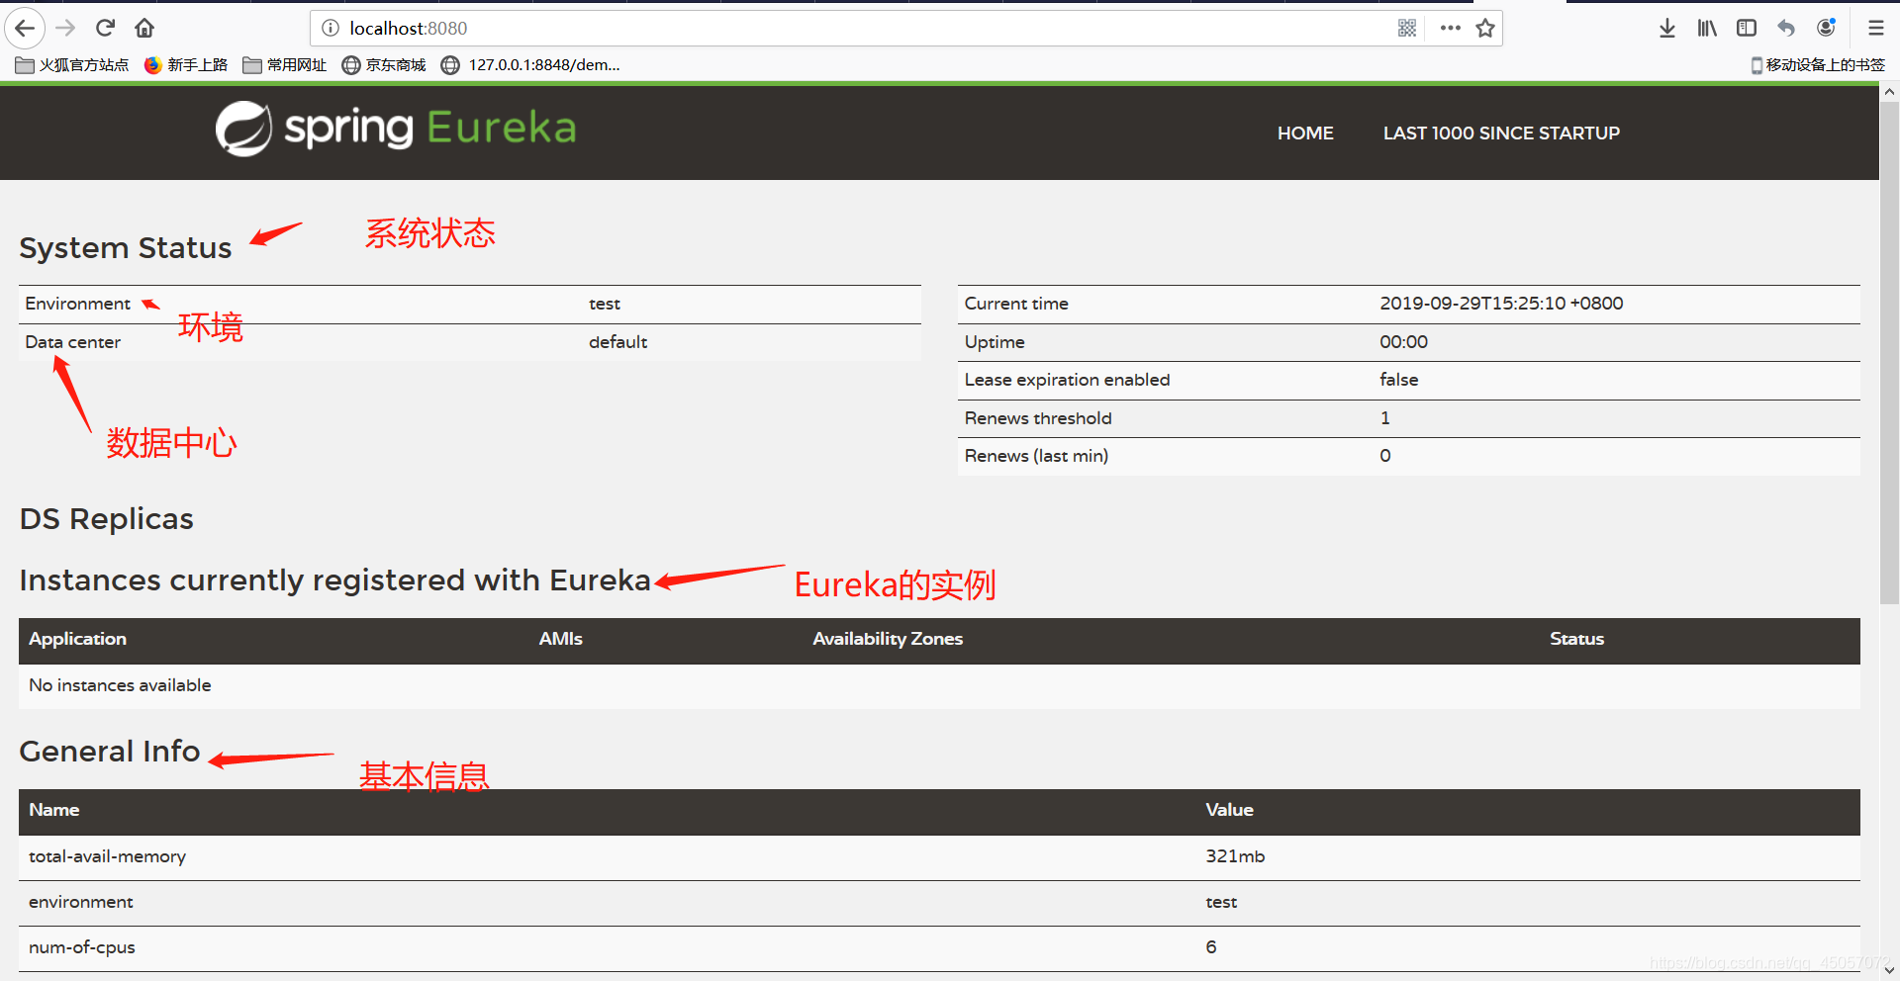Click the Environment row label
The width and height of the screenshot is (1900, 981).
tap(77, 304)
